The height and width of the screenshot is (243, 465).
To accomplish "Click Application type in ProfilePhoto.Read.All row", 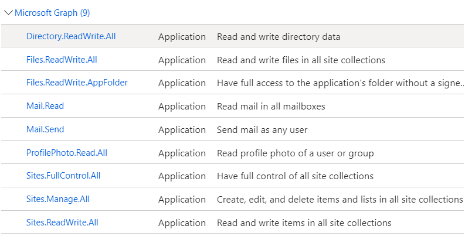I will tap(182, 153).
